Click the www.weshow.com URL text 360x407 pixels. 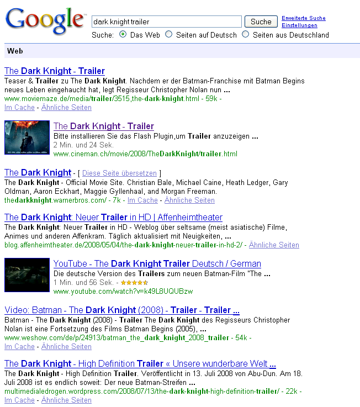coord(117,338)
